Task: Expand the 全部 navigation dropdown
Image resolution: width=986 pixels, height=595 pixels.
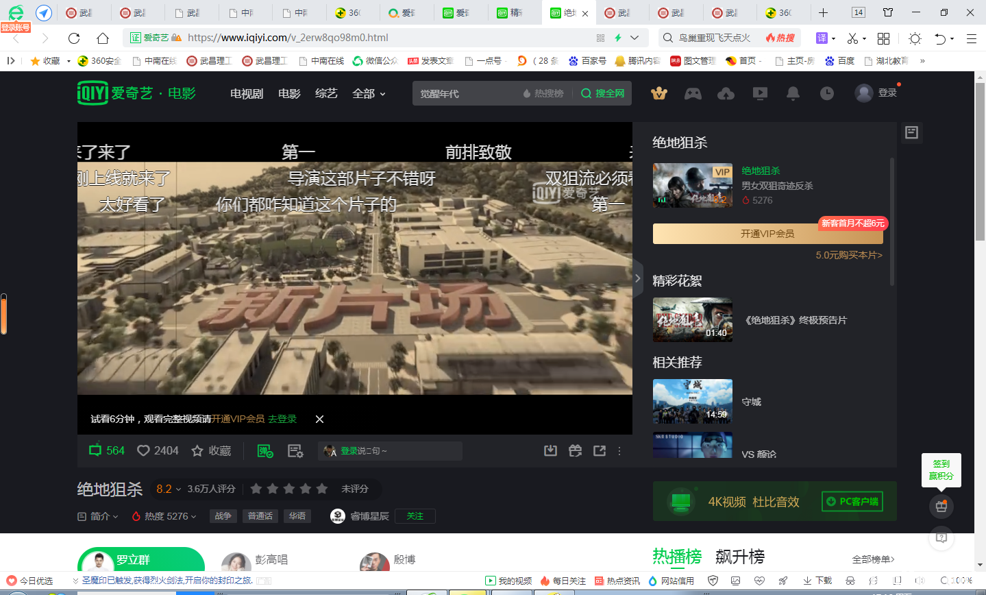Action: tap(369, 93)
